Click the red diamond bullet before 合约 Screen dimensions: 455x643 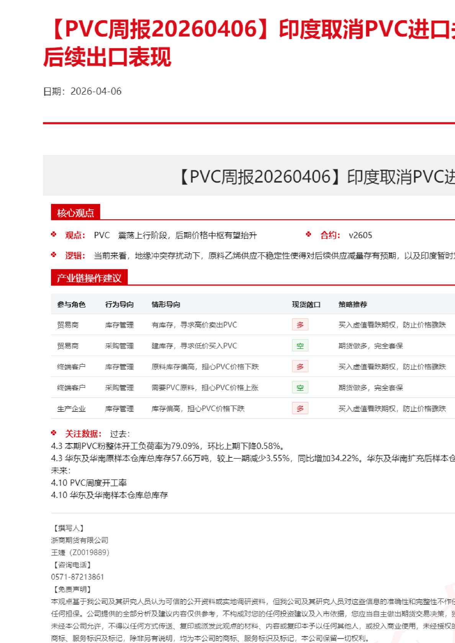[309, 234]
